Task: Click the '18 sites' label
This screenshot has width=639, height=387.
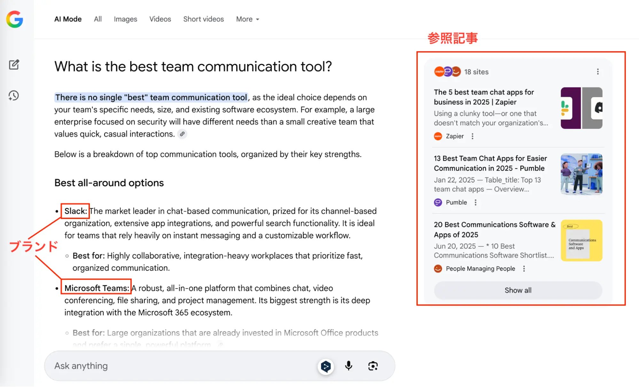Action: pyautogui.click(x=476, y=72)
